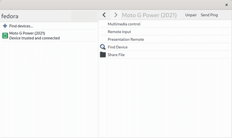Go back using the left chevron arrow
Screen dimensions: 232x138
pyautogui.click(x=104, y=15)
